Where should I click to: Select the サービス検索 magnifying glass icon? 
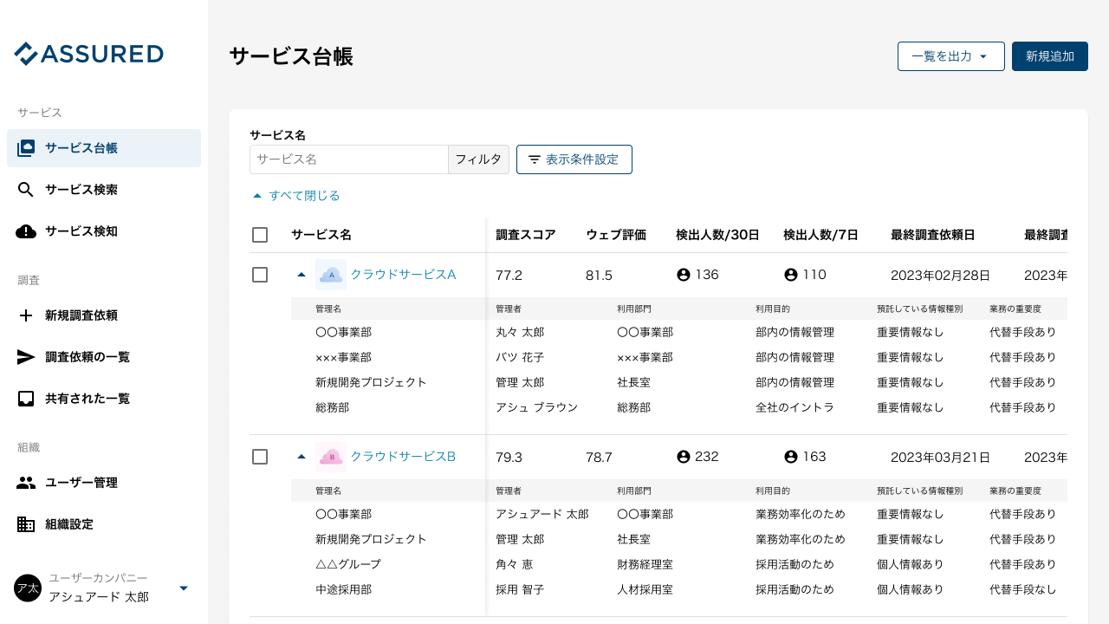[x=26, y=189]
